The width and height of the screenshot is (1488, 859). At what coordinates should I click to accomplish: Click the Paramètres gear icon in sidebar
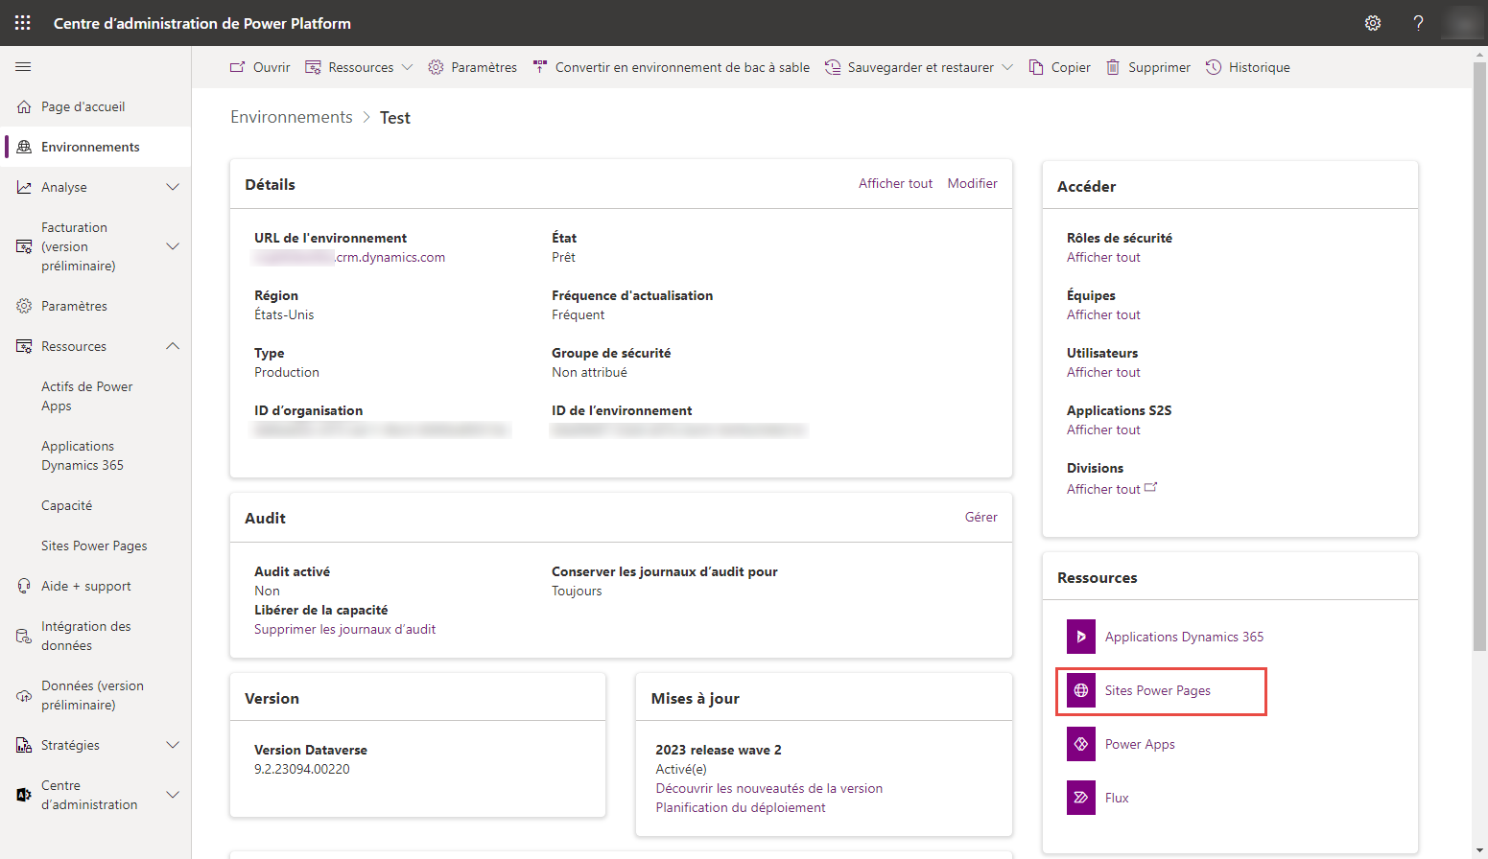click(24, 306)
